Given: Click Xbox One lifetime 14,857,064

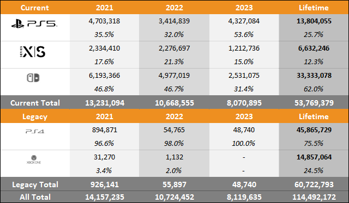Looking at the screenshot, I should click(x=314, y=157).
